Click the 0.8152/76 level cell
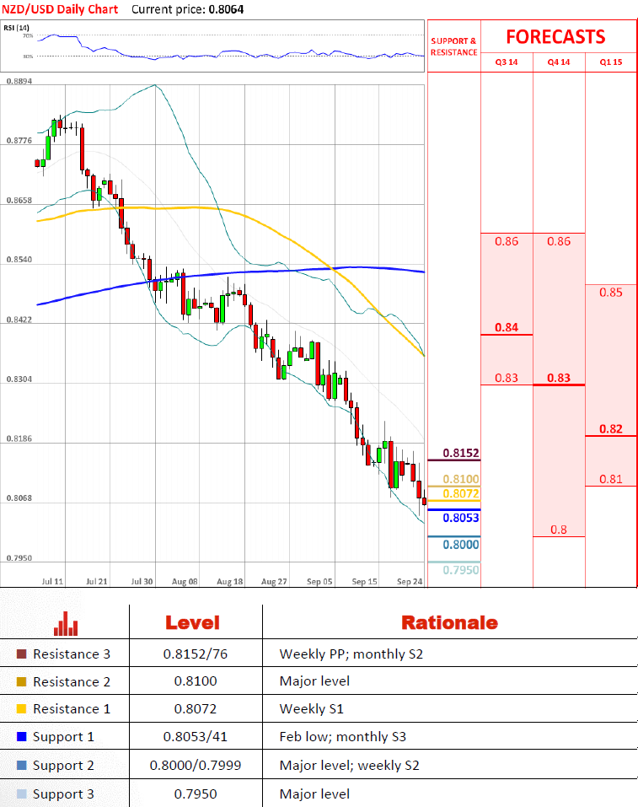The width and height of the screenshot is (638, 807). 196,654
